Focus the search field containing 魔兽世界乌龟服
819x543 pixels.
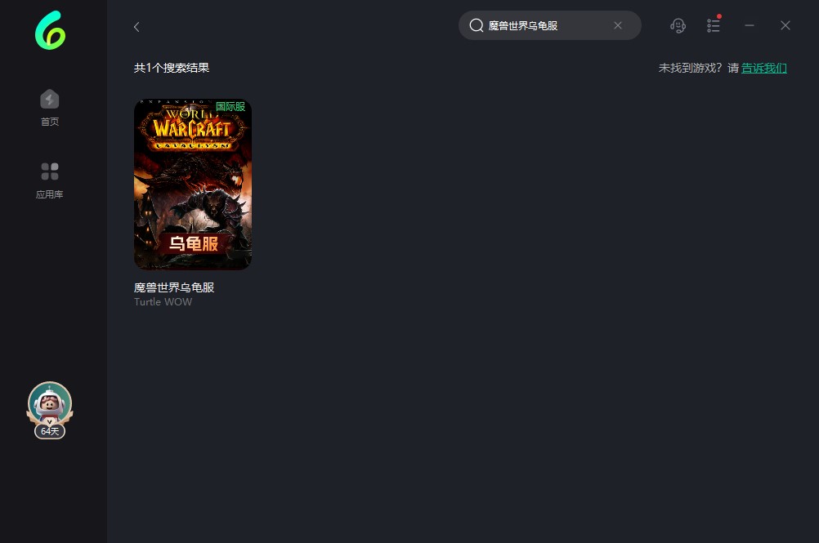544,25
